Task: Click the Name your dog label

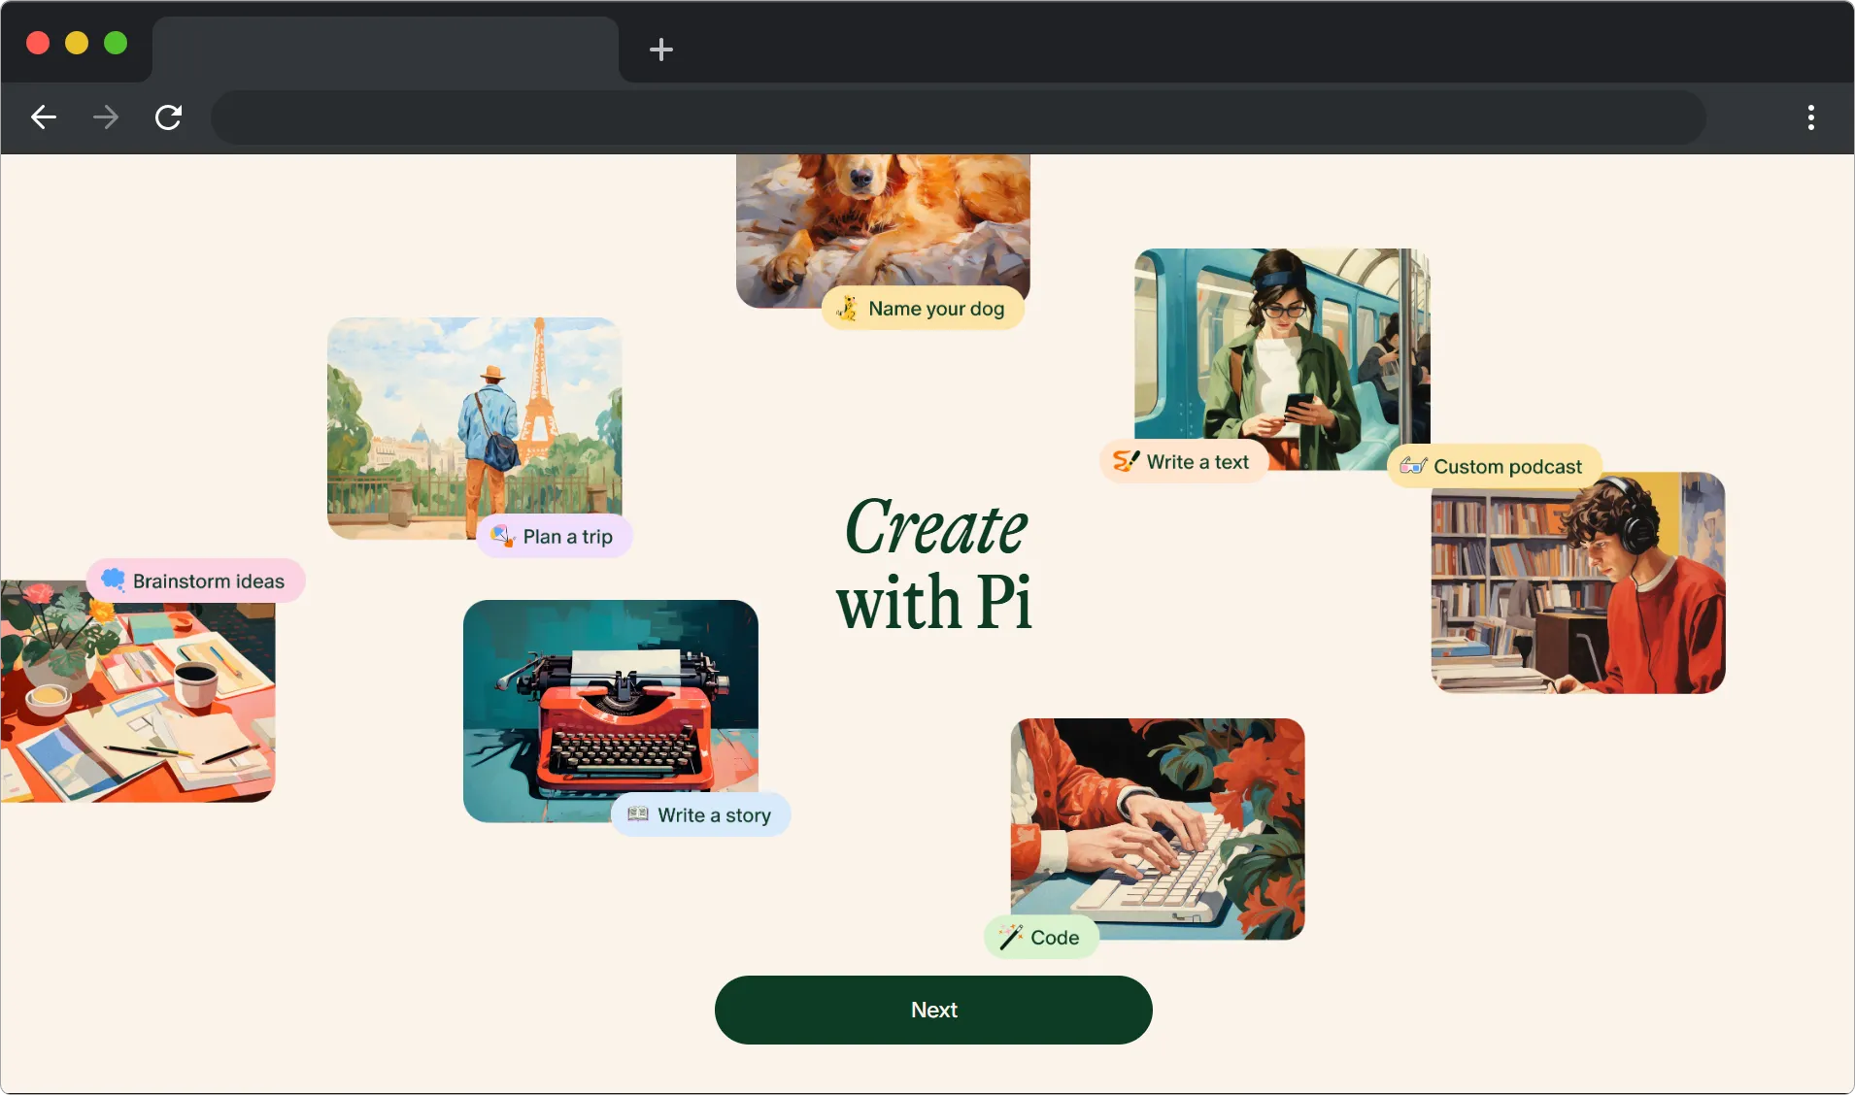Action: (924, 309)
